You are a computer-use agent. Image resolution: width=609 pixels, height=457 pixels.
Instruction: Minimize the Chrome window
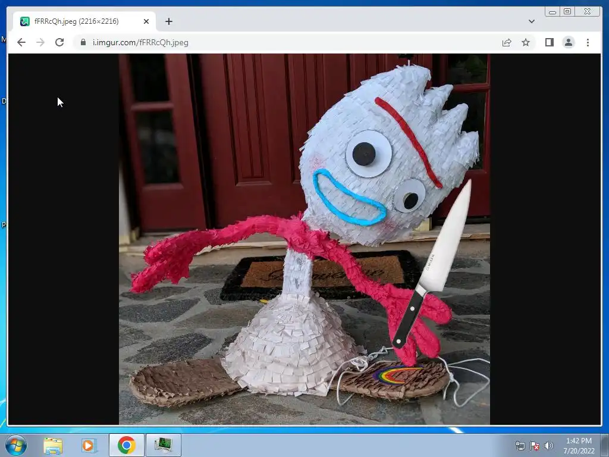(x=553, y=12)
